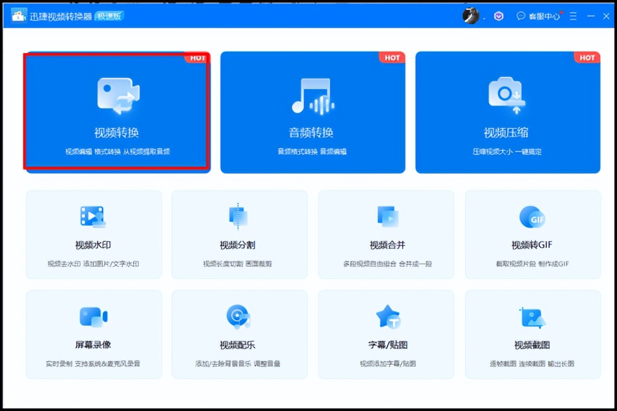Open the 音频转换 audio conversion tool
This screenshot has height=411, width=617.
312,112
